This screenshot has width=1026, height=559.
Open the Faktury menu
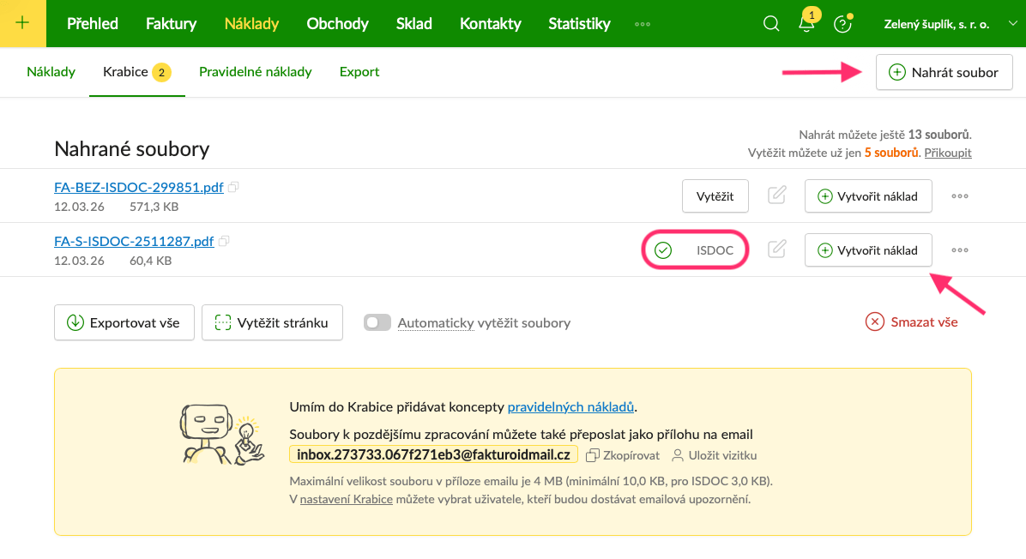171,24
